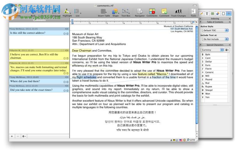This screenshot has width=241, height=150.
Task: Click the tab stop type button at ruler's right end
Action: (x=196, y=22)
